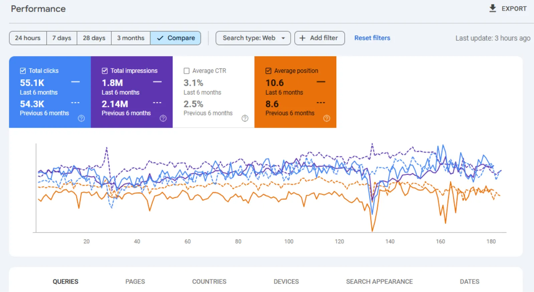Image resolution: width=534 pixels, height=292 pixels.
Task: Click the Last update: 3 hours ago text
Action: coord(493,38)
